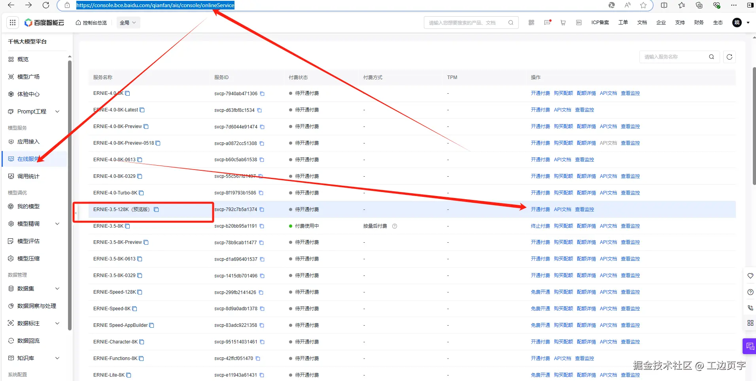Viewport: 756px width, 381px height.
Task: Click 开通付费 for ERNIE-3.5-128K (预览版)
Action: point(540,209)
